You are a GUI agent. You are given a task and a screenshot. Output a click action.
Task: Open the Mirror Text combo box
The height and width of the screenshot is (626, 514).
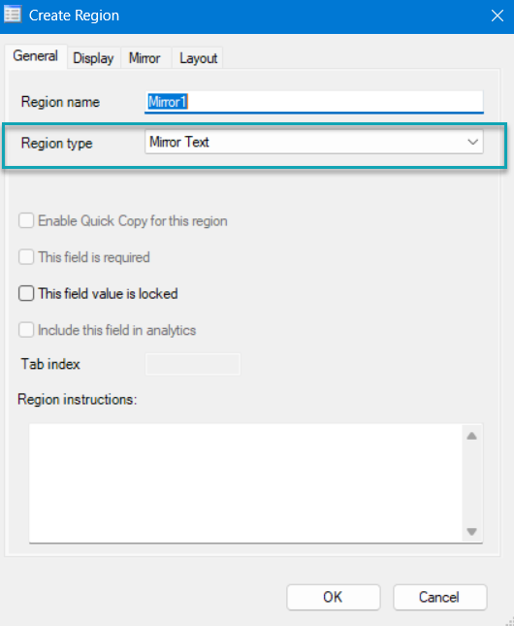tap(314, 142)
